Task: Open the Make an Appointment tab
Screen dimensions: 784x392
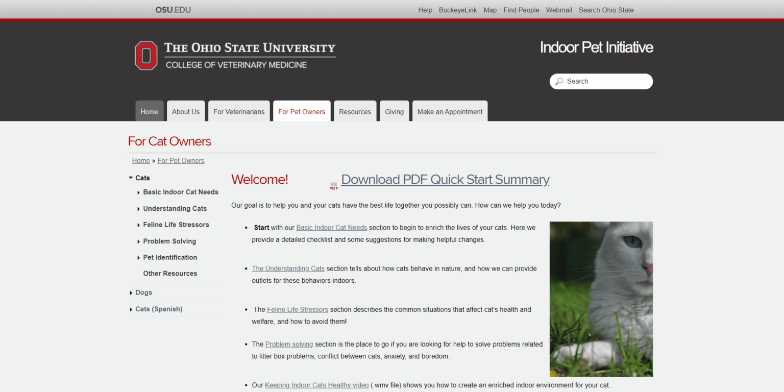Action: click(449, 111)
